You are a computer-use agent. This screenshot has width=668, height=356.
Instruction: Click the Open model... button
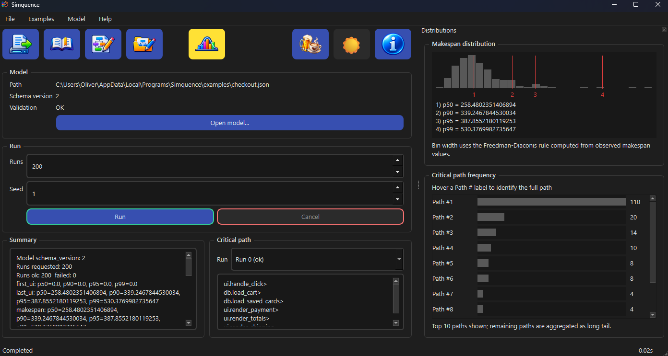click(230, 123)
